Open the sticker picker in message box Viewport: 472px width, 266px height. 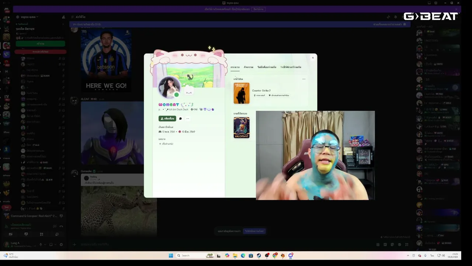(x=392, y=245)
